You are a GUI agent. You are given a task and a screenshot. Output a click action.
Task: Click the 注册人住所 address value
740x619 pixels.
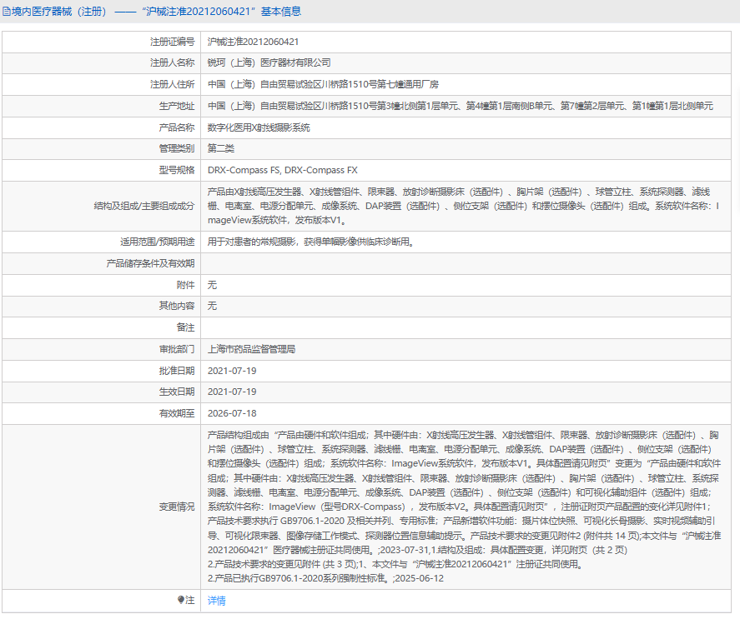(x=323, y=84)
